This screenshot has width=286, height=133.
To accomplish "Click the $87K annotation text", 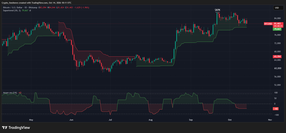I will tap(217, 10).
